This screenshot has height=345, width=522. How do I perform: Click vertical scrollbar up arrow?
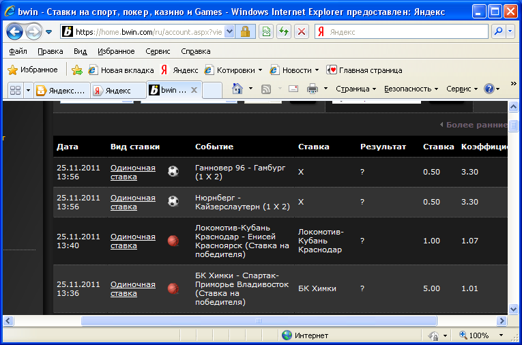click(513, 107)
